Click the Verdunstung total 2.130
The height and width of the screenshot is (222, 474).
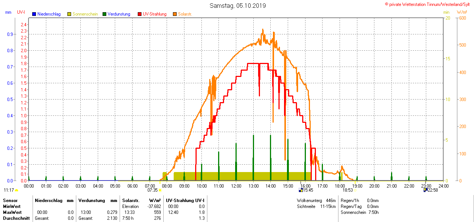point(112,218)
